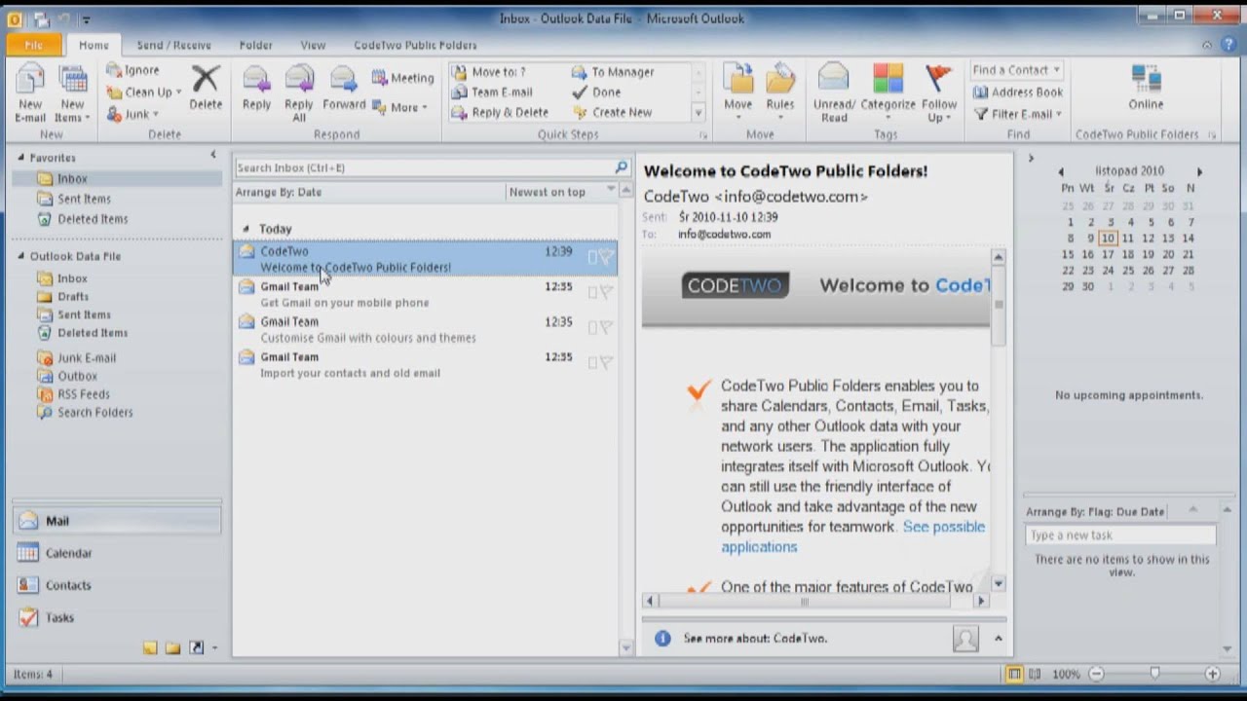Click the zoom slider handle in status bar

coord(1154,674)
